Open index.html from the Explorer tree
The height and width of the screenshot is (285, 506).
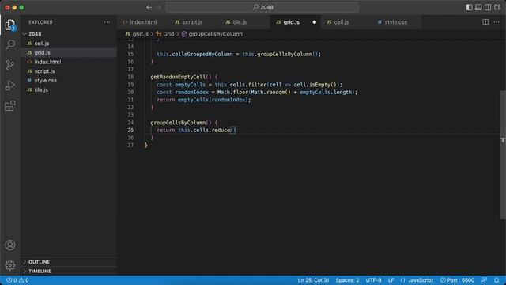pos(47,62)
